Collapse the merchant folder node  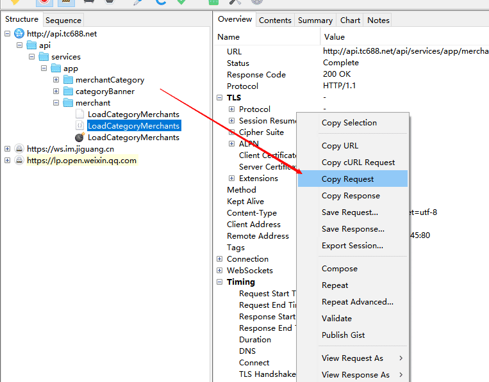click(x=56, y=103)
